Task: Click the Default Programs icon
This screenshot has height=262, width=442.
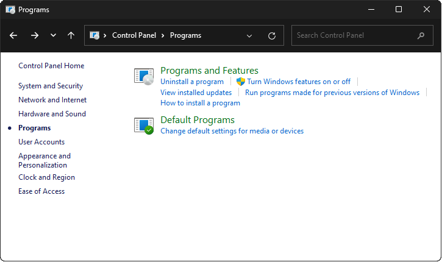Action: click(x=144, y=126)
